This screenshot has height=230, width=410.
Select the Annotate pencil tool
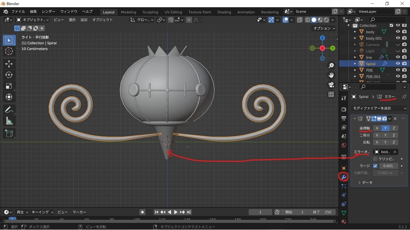(x=9, y=110)
